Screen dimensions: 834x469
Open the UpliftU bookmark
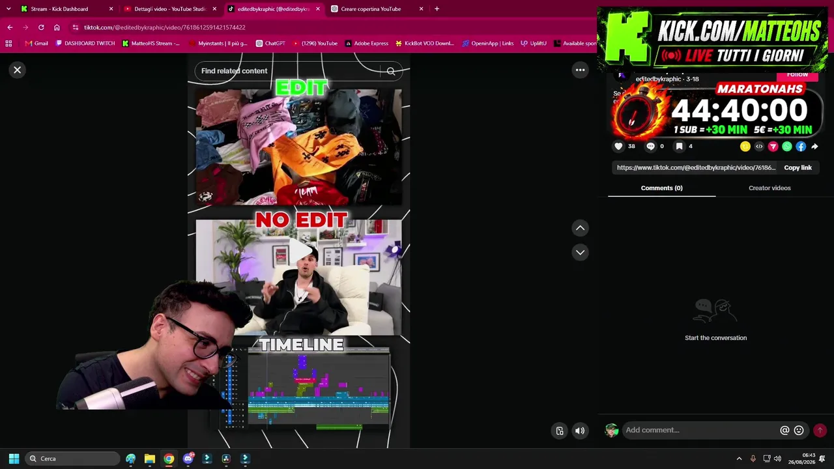pos(534,44)
